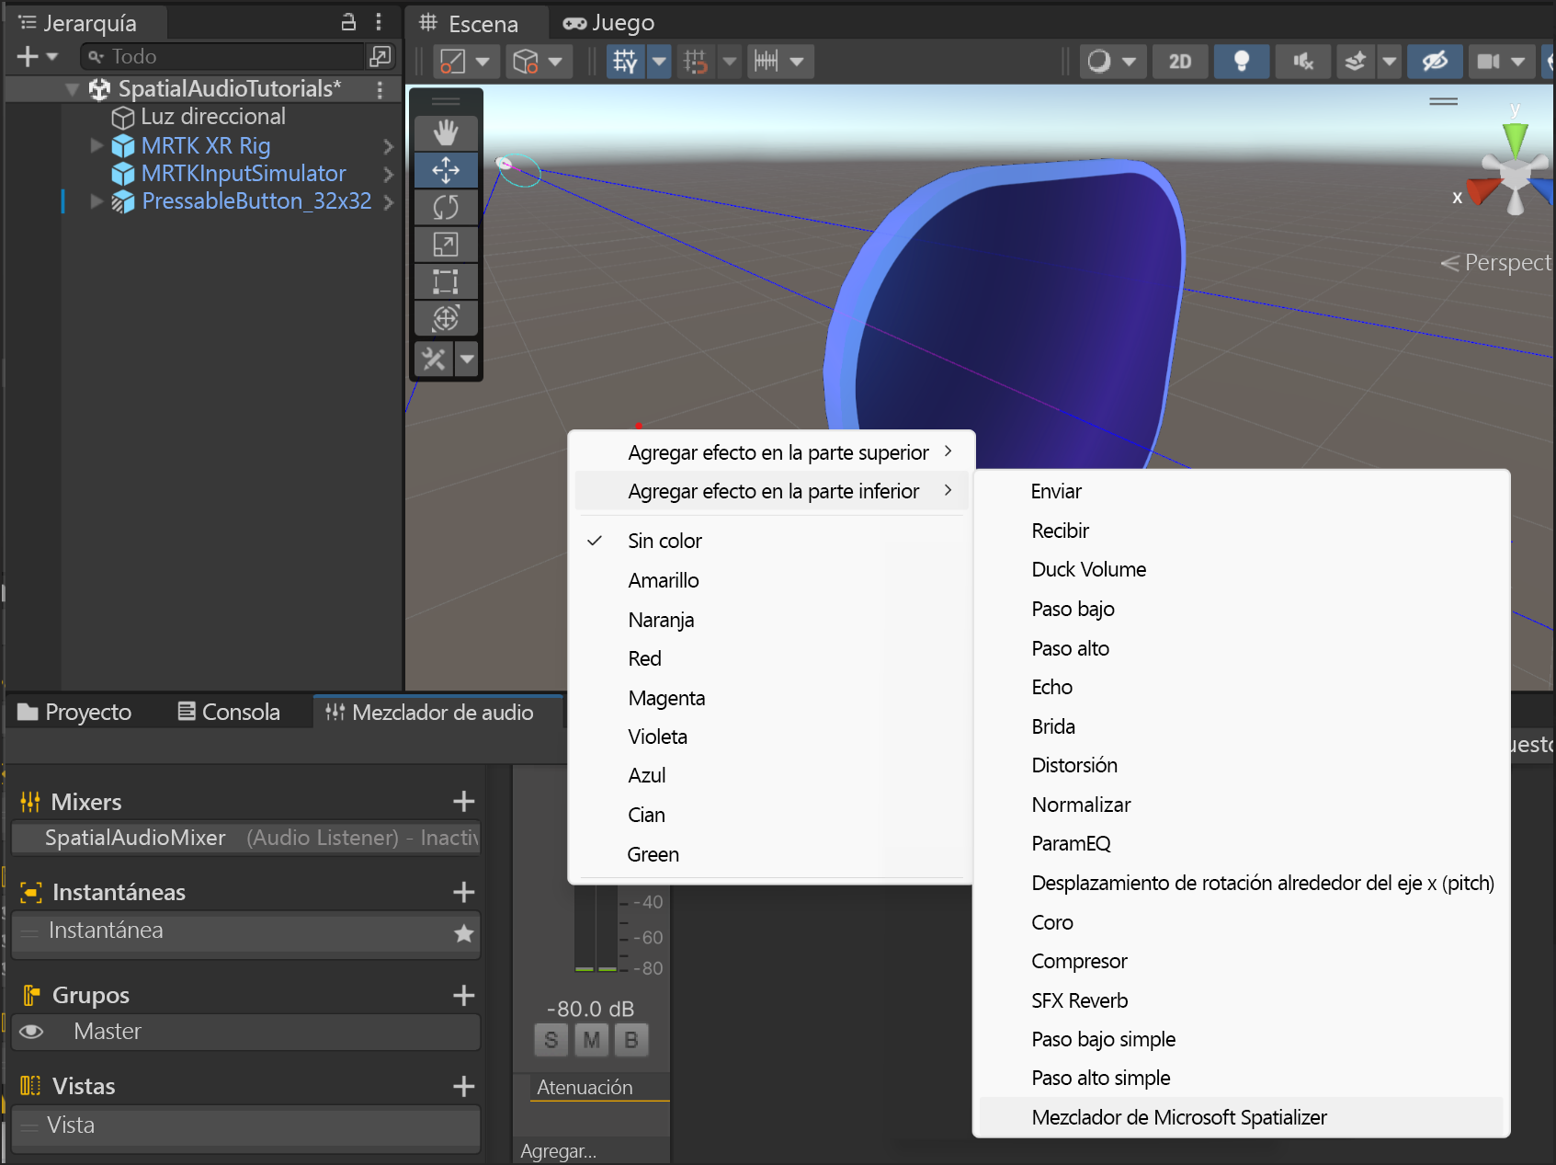The image size is (1556, 1165).
Task: Select the Rect transform tool
Action: coord(446,281)
